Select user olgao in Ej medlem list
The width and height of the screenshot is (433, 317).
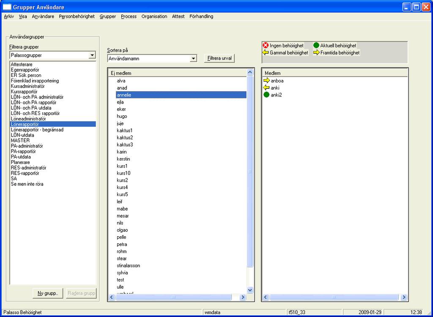(x=181, y=230)
